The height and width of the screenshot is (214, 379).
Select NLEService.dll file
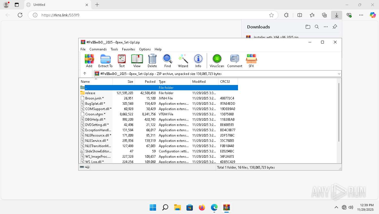coord(159,140)
